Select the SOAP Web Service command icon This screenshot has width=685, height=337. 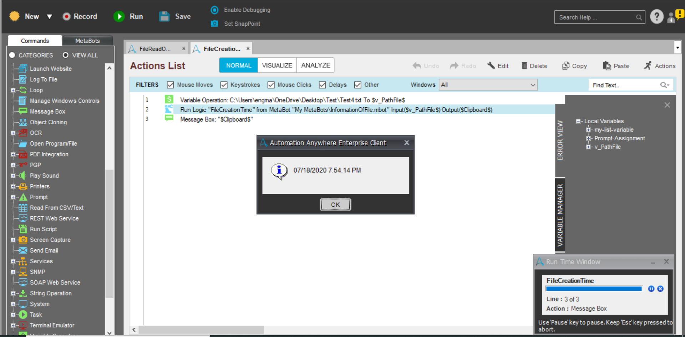(x=23, y=282)
